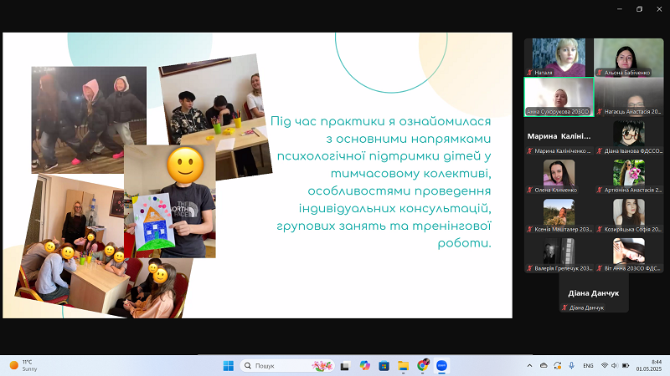The width and height of the screenshot is (670, 376).
Task: Click the house drawing photo on the slide
Action: 170,201
